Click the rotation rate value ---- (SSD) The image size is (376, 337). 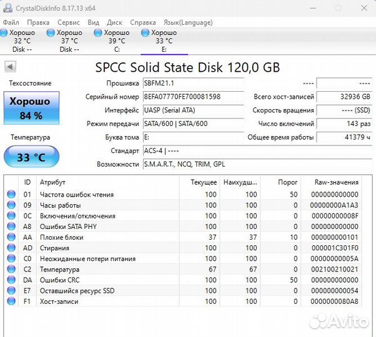pyautogui.click(x=344, y=110)
